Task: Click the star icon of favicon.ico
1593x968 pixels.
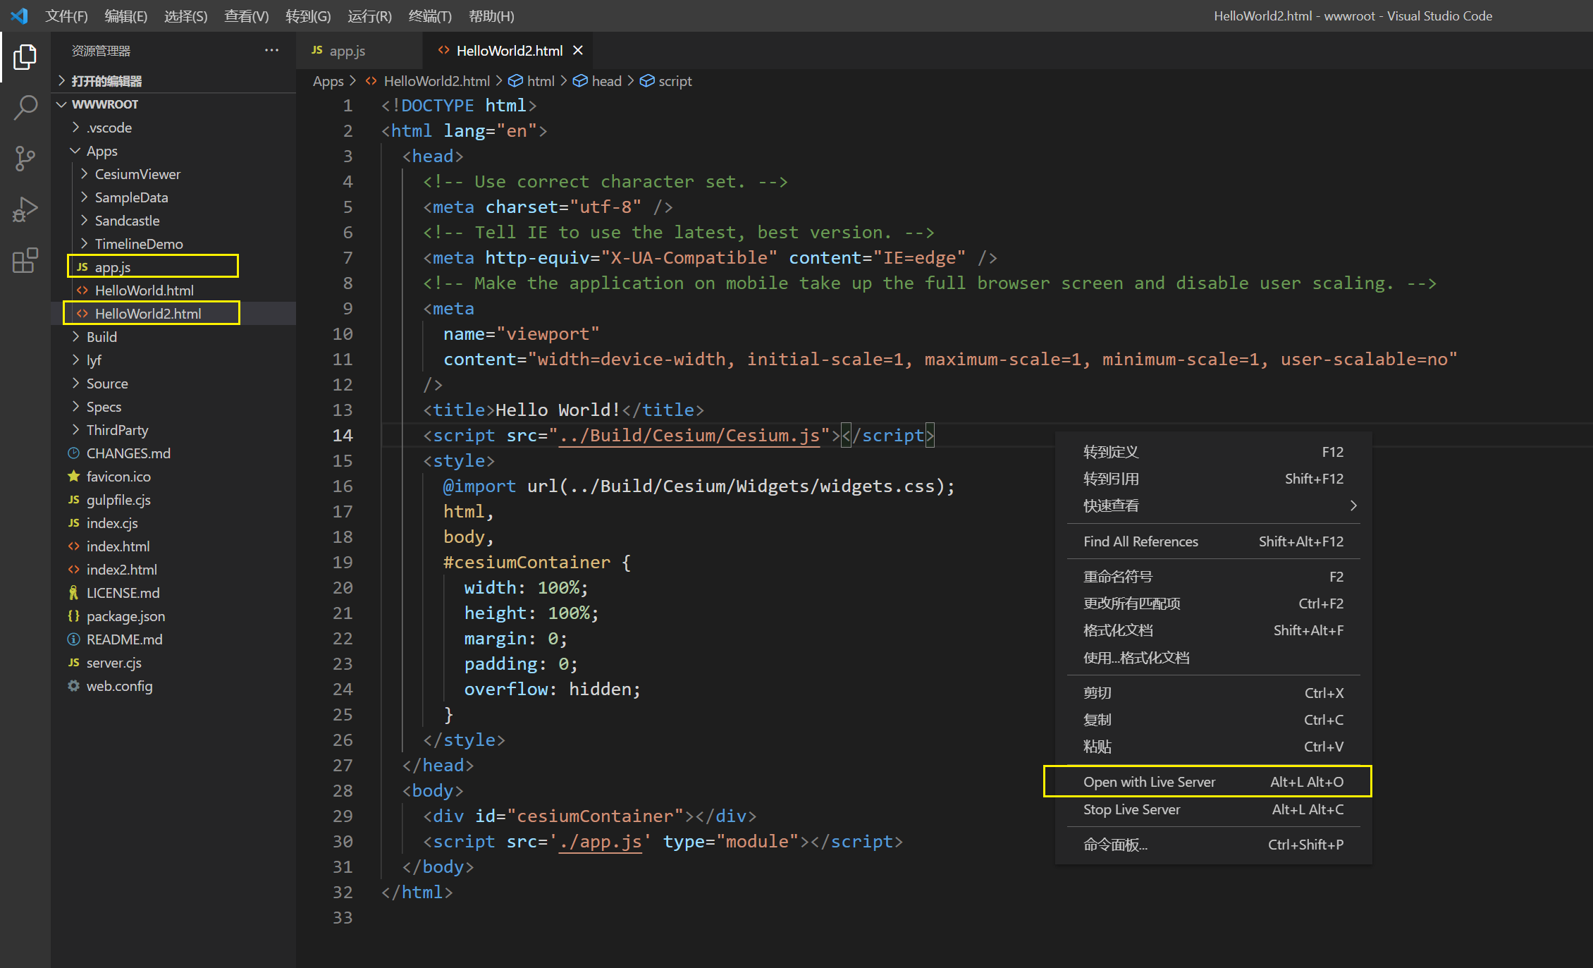Action: coord(73,477)
